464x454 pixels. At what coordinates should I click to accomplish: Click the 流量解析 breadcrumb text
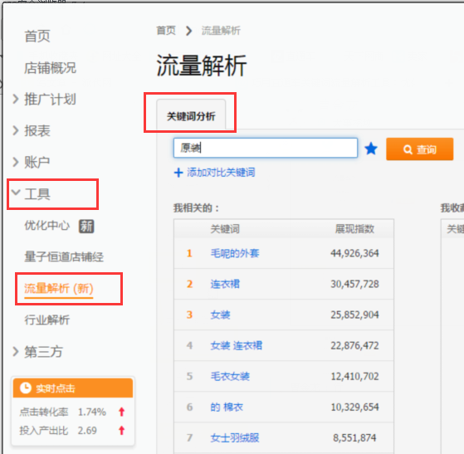[x=221, y=31]
